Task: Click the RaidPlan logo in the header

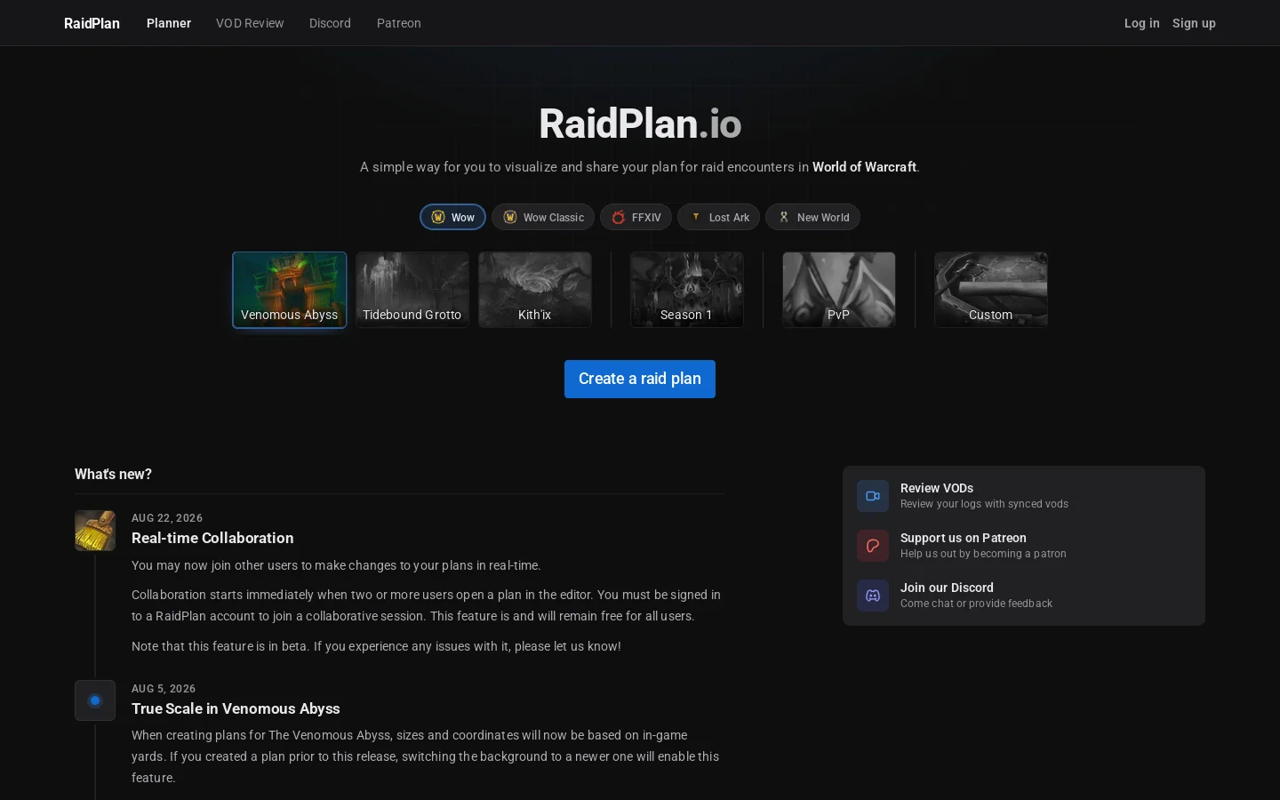Action: coord(92,23)
